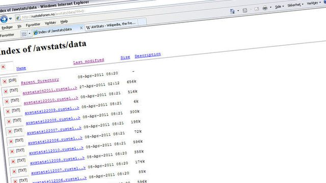Open the awstats042011.rustel.. file link
Viewport: 326px width, 183px height.
coord(50,90)
